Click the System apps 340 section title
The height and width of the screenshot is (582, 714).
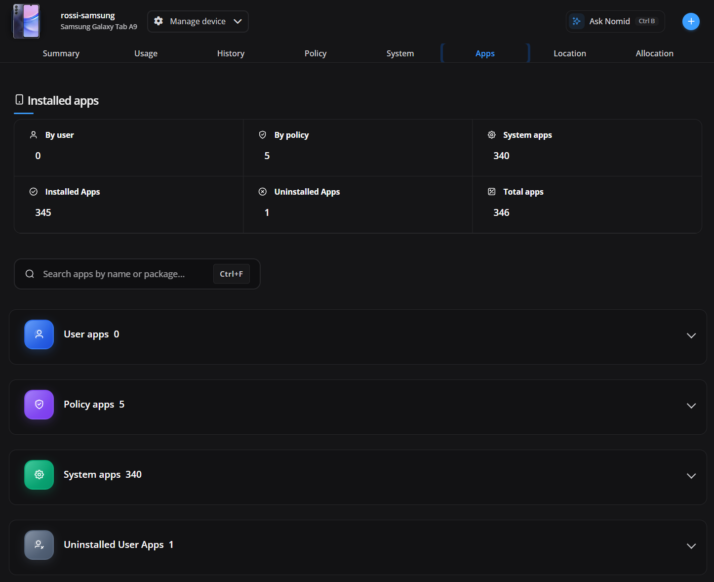(x=103, y=475)
